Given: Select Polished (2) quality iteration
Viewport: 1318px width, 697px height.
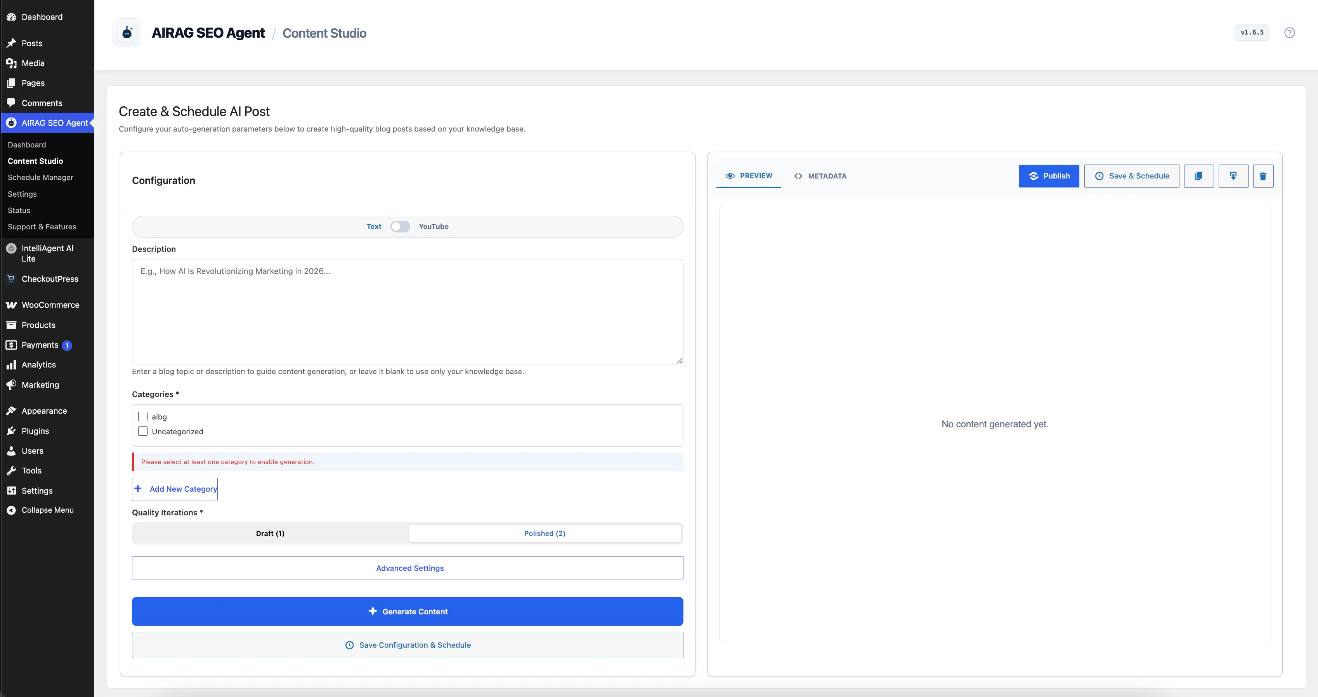Looking at the screenshot, I should pos(545,533).
